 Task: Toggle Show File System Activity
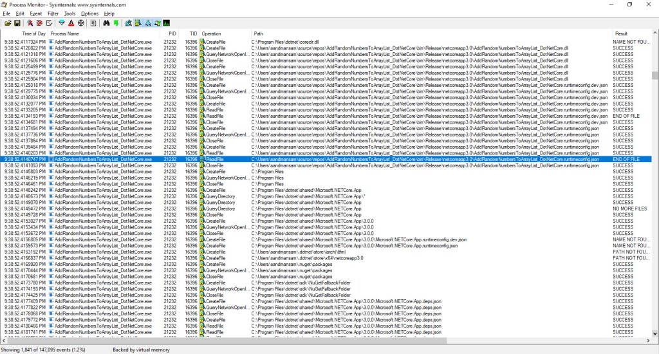pyautogui.click(x=139, y=23)
